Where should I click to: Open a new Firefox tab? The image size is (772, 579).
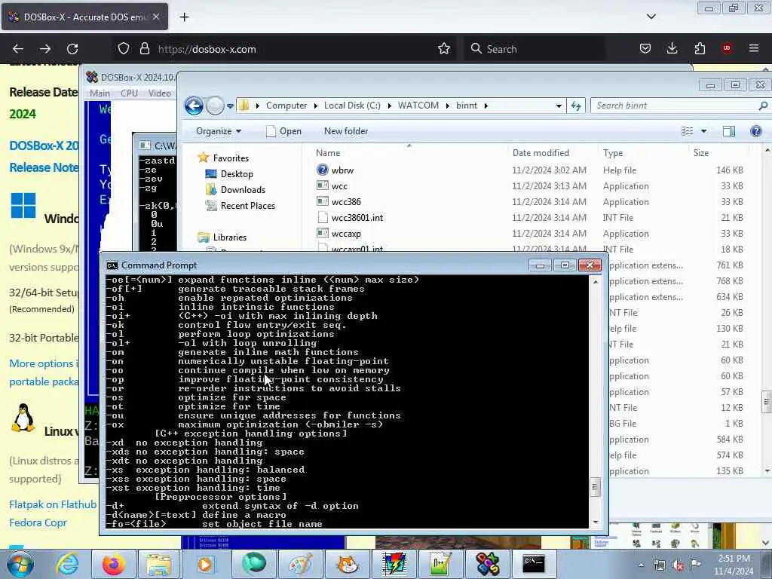[184, 17]
